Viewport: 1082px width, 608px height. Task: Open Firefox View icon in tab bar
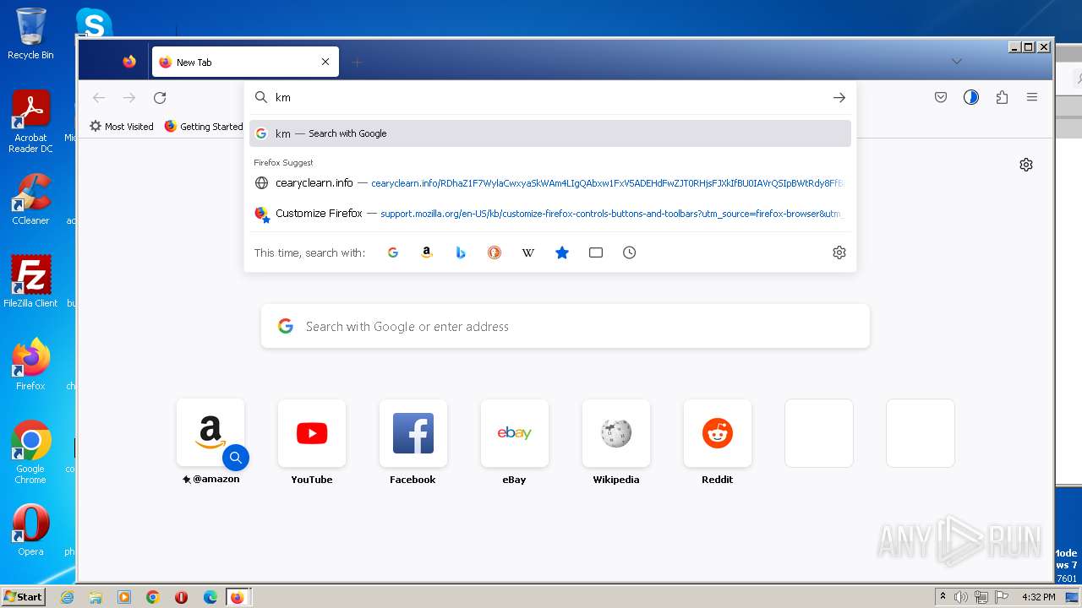click(x=129, y=62)
